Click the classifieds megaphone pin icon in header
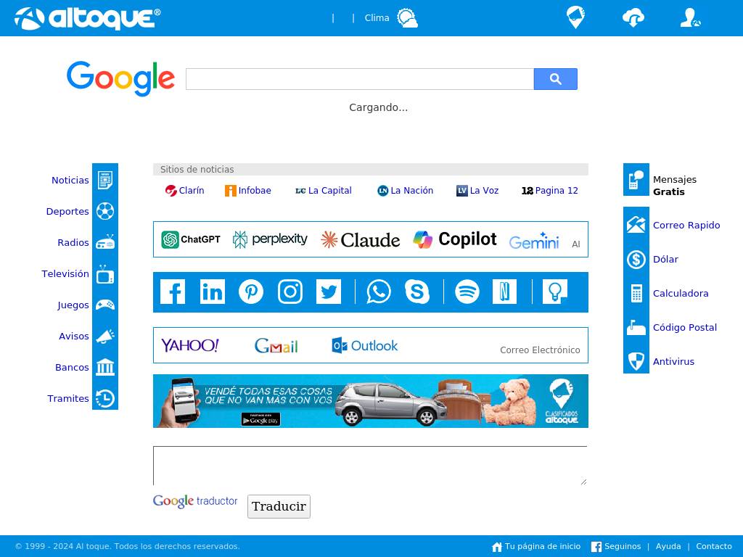Screen dimensions: 743x557 tap(575, 17)
